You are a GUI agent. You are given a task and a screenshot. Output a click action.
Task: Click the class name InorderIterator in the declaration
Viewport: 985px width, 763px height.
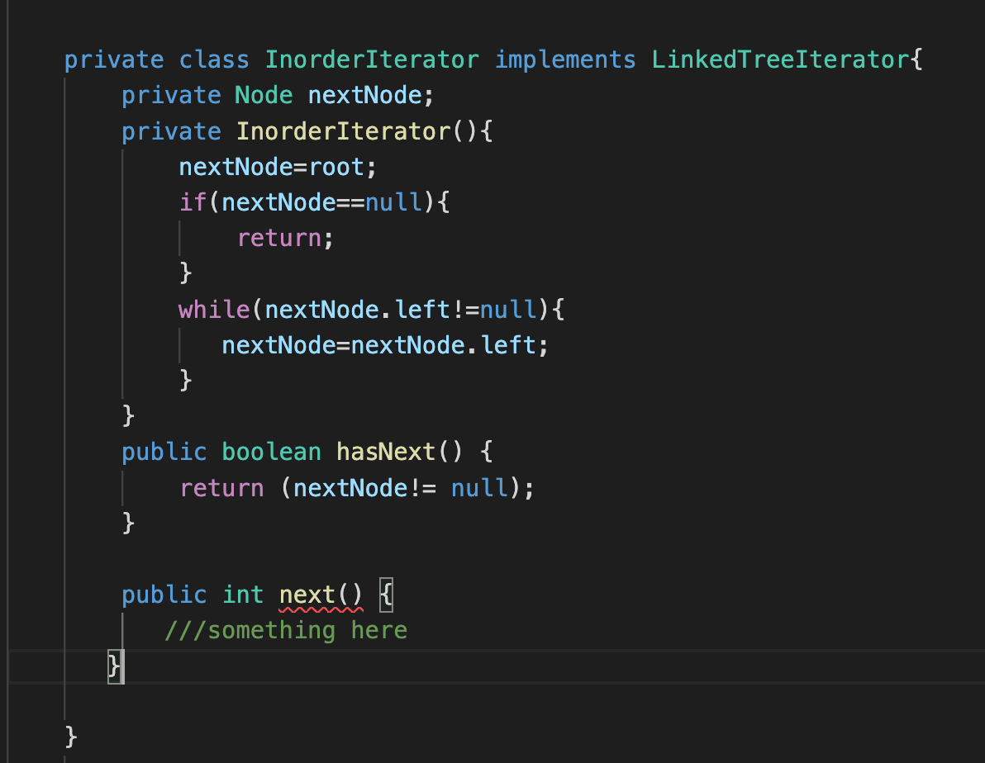pyautogui.click(x=372, y=59)
